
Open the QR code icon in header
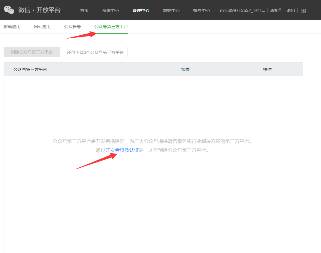coord(304,11)
